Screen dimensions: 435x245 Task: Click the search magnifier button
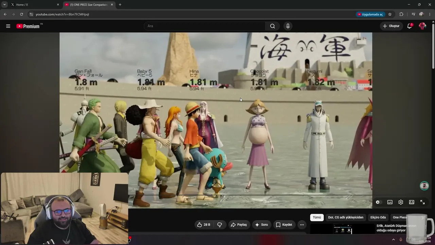(273, 26)
